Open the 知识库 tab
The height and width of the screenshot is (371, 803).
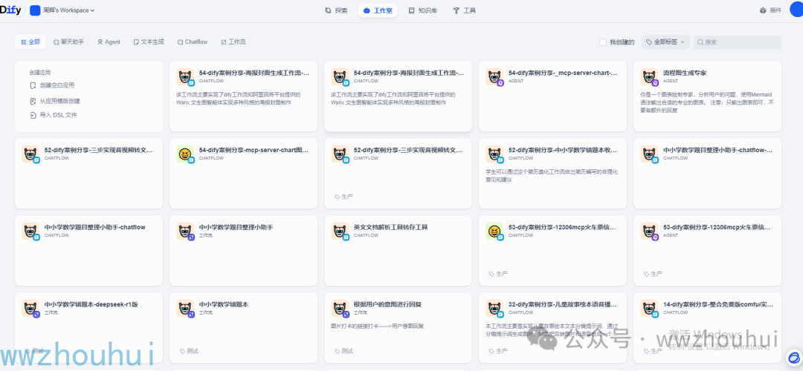tap(422, 10)
